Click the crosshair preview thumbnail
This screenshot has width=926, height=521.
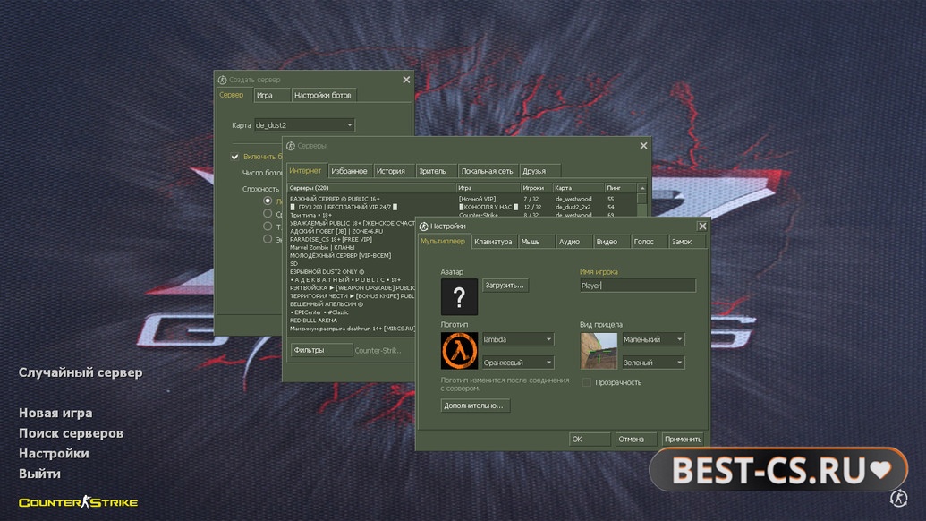pos(599,350)
